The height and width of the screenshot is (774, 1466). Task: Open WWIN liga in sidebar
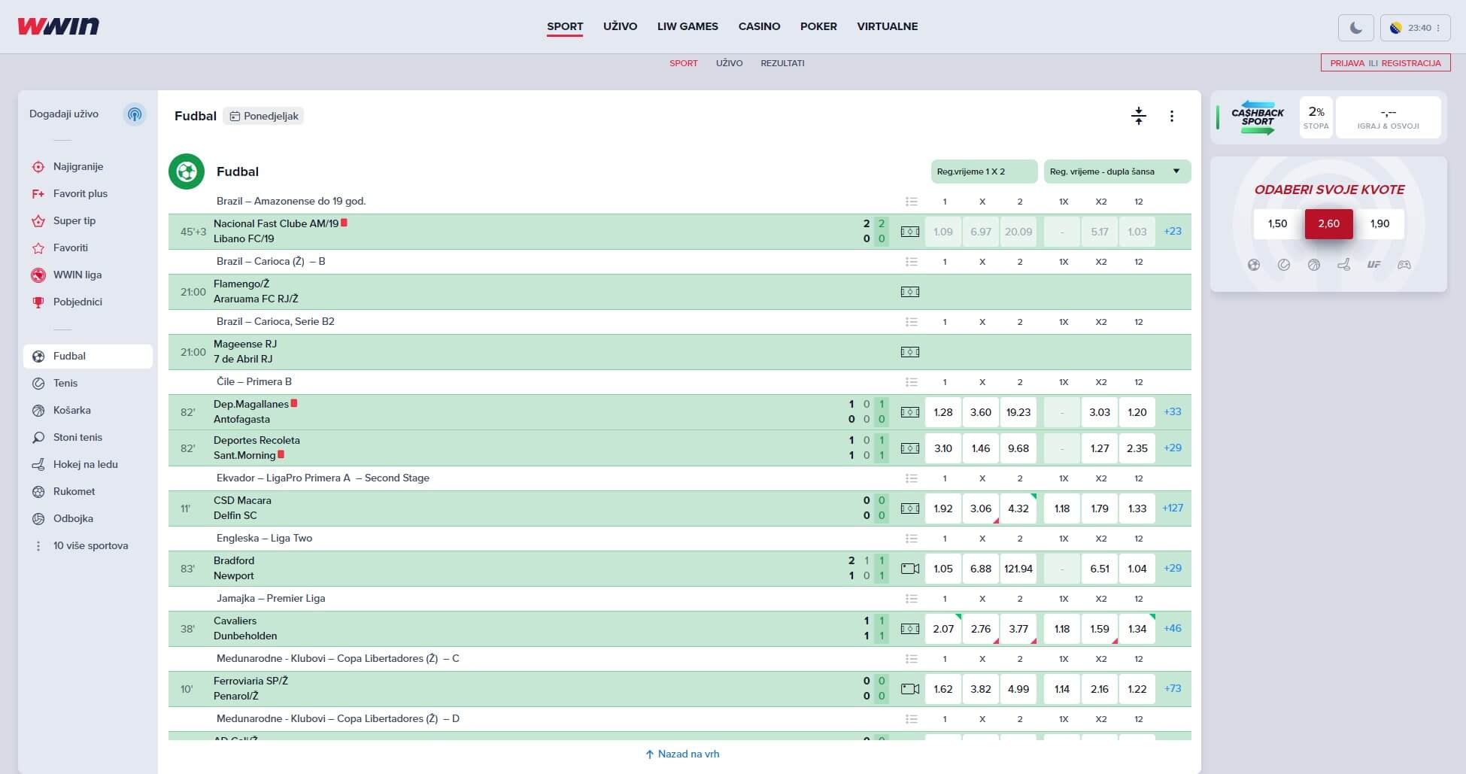88,275
